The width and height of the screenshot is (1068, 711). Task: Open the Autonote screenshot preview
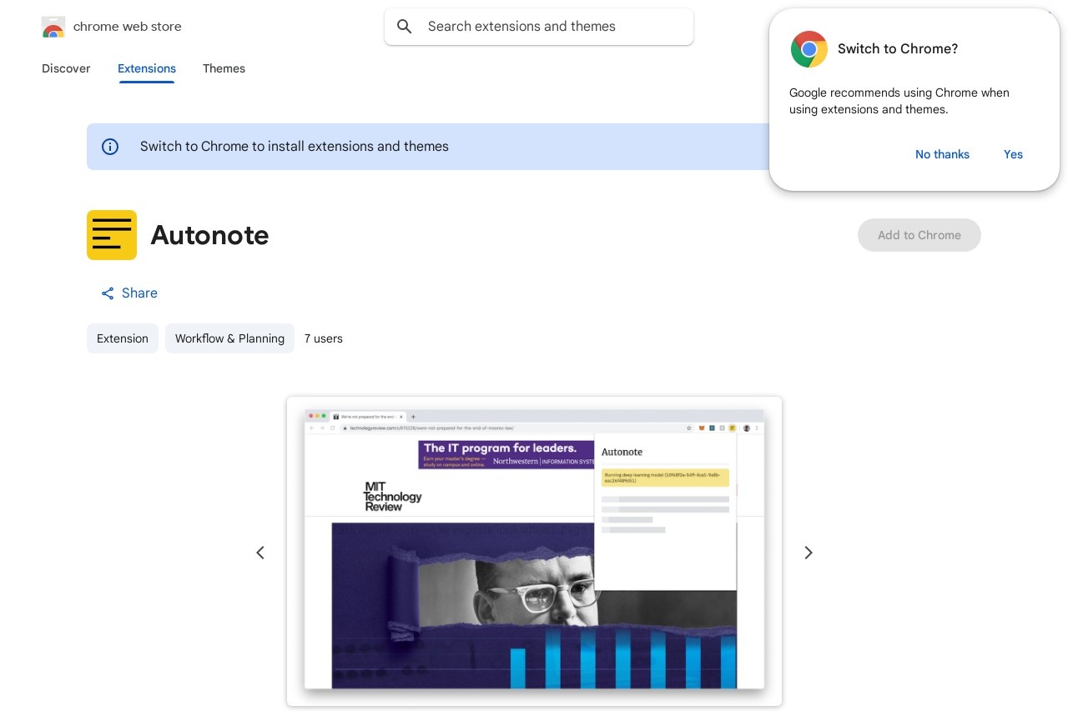tap(534, 552)
